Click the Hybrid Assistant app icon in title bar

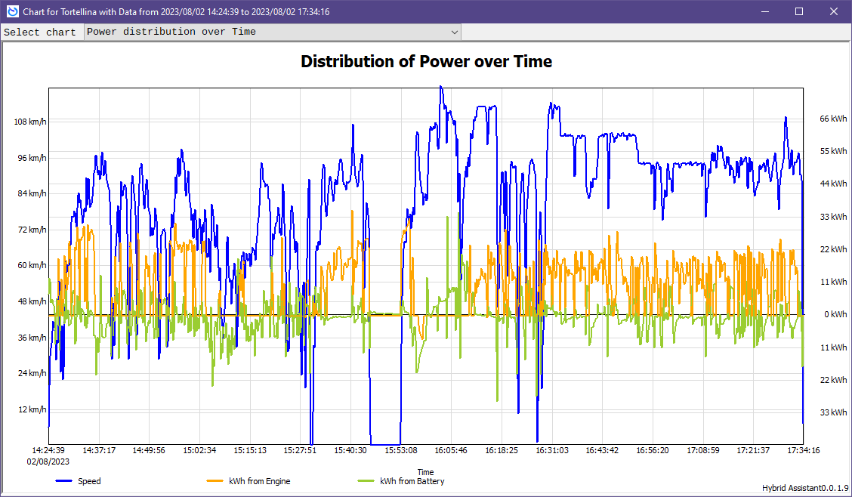(x=12, y=11)
